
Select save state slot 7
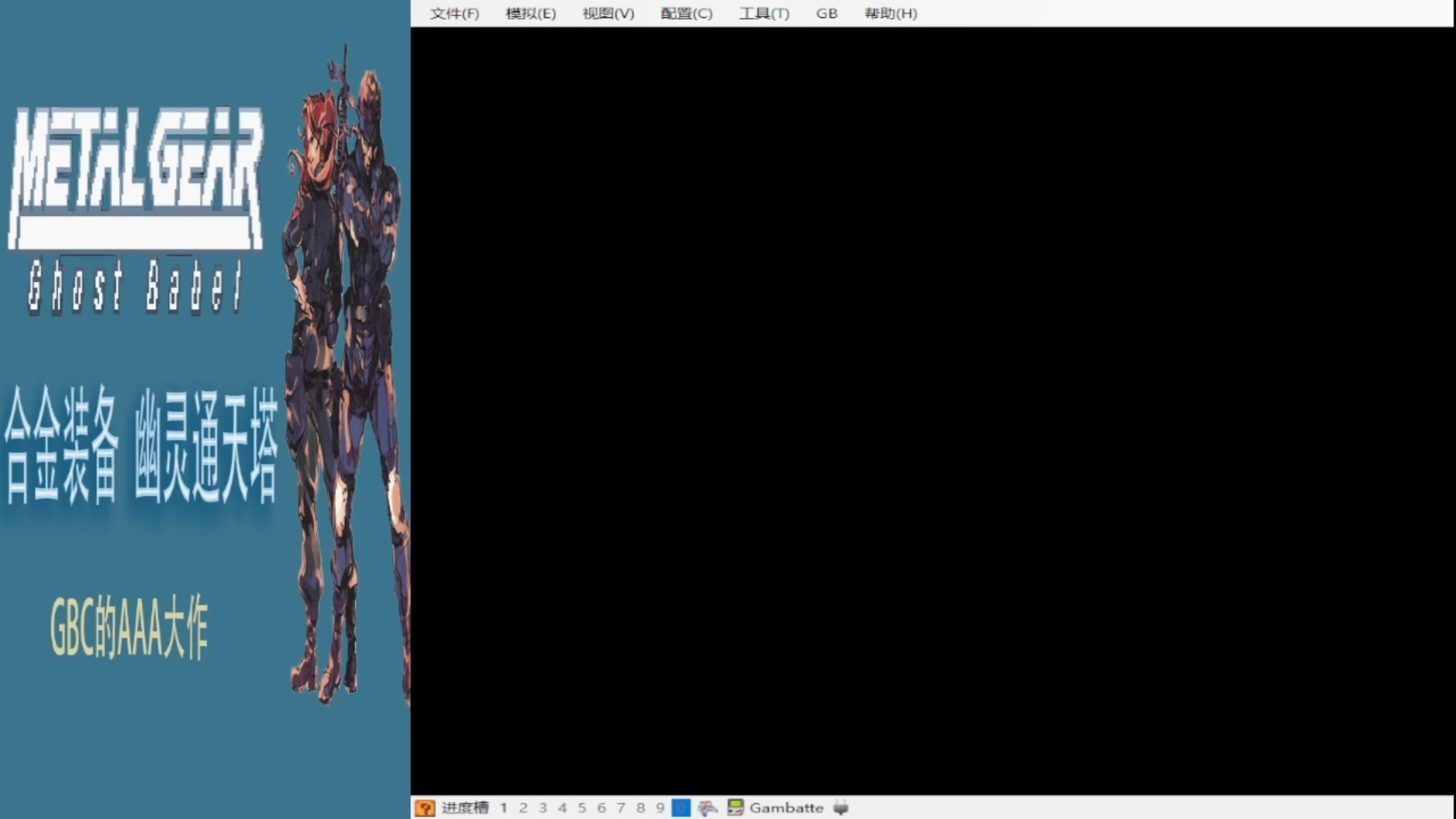(621, 808)
